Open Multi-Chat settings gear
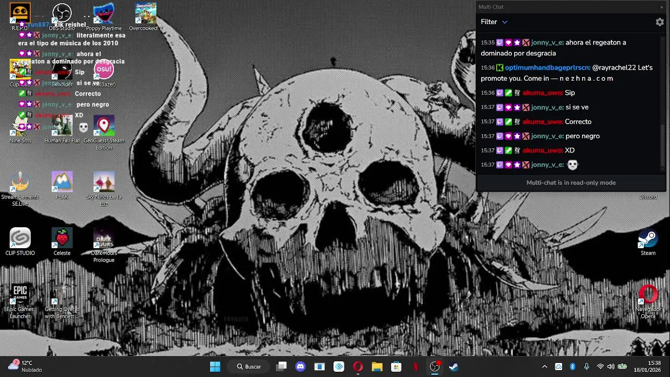 pos(660,22)
